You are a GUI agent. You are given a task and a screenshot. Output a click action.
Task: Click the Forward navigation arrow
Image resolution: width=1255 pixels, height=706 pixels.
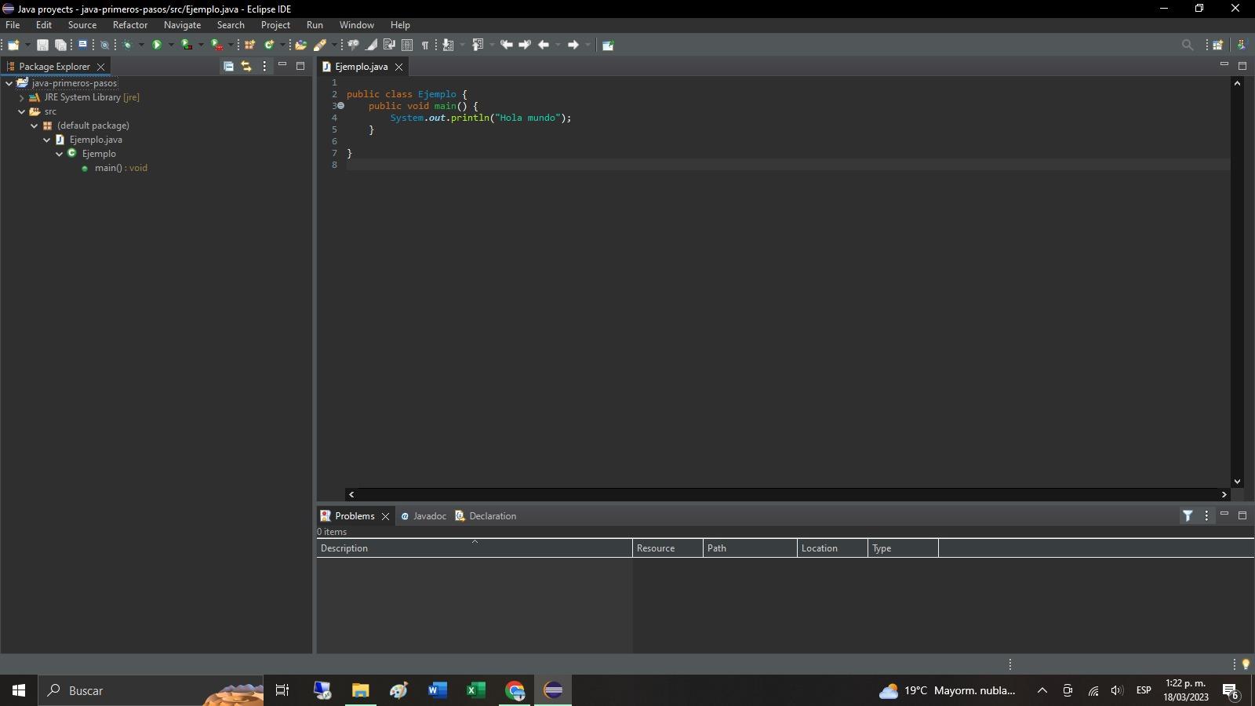pos(573,45)
